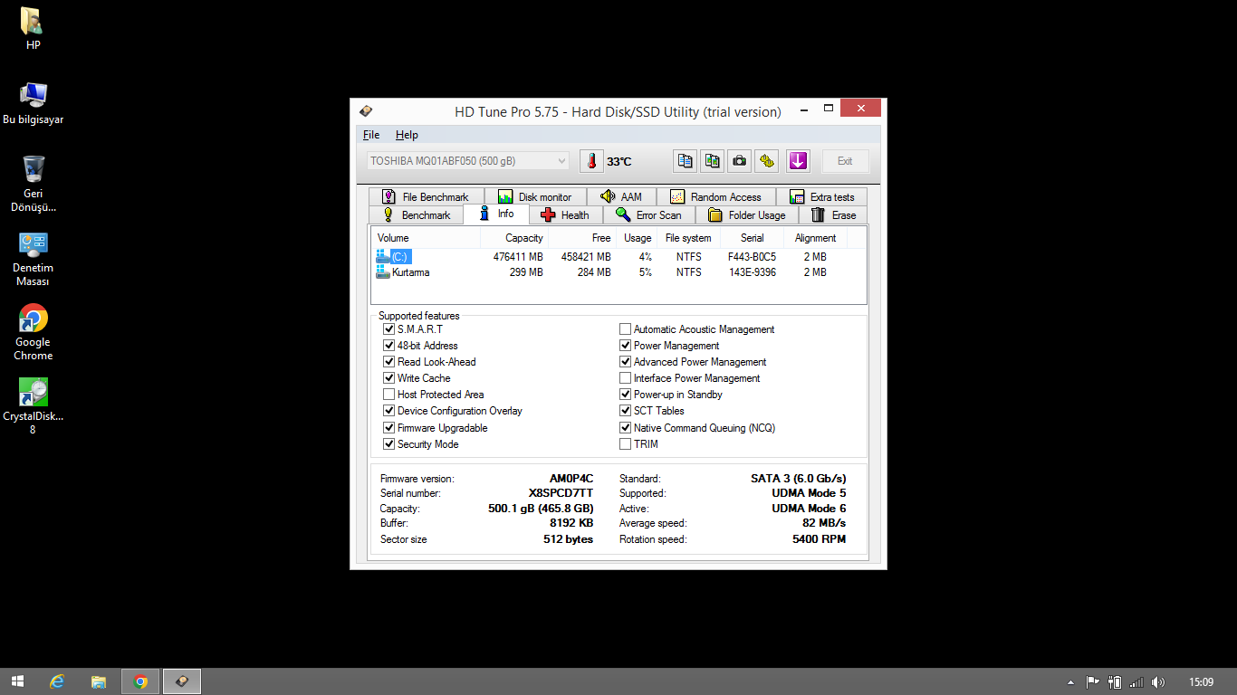The width and height of the screenshot is (1237, 695).
Task: Select the Google Chrome desktop shortcut
Action: pos(33,333)
